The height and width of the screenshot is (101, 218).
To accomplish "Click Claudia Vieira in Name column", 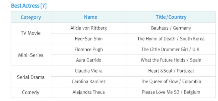I will (x=89, y=71).
